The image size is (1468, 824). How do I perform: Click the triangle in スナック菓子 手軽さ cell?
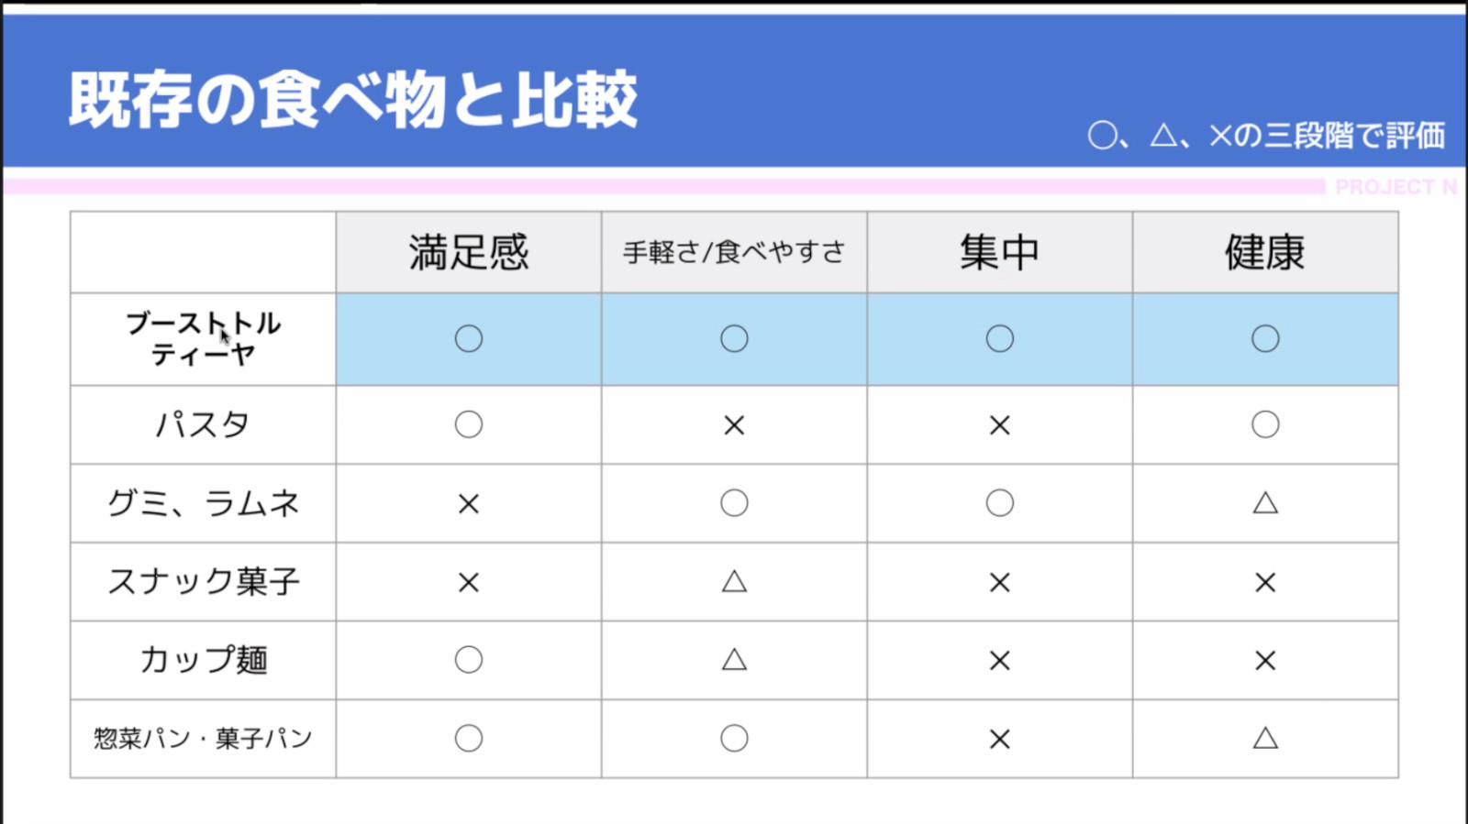tap(734, 581)
